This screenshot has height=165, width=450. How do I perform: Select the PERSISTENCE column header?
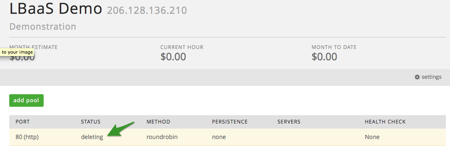[x=230, y=122]
